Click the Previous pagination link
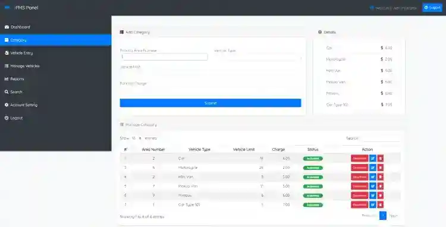This screenshot has height=227, width=446. (x=369, y=216)
